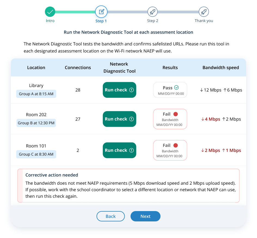Click the Pass checkmark icon for Library
Viewport: 257px width, 238px height.
176,88
